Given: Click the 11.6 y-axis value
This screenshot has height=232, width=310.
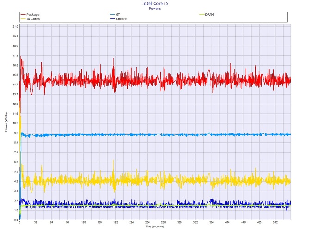Looking at the screenshot, I should click(x=15, y=114).
